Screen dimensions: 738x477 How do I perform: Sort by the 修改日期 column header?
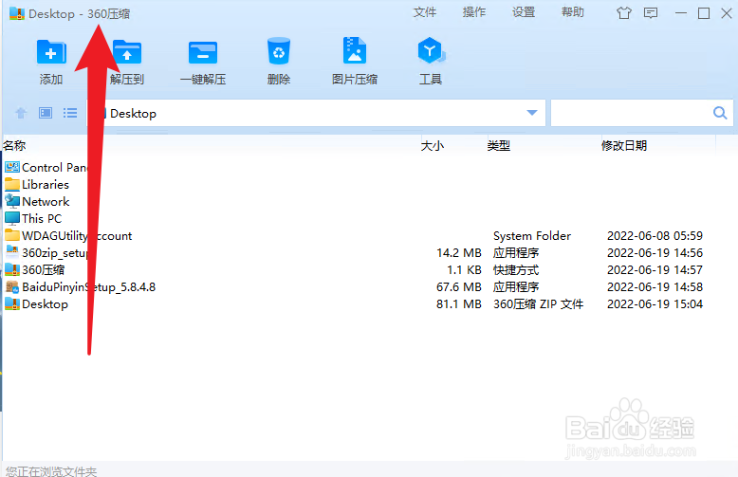[624, 146]
